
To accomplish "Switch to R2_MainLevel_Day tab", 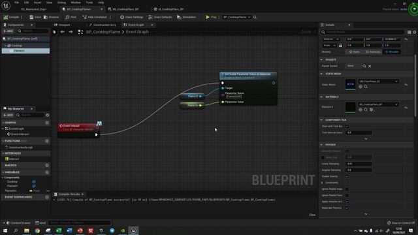I will [x=33, y=9].
